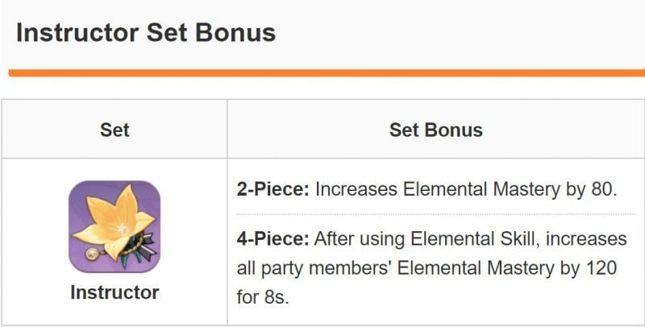
Task: Click the orange divider line under heading
Action: point(322,72)
